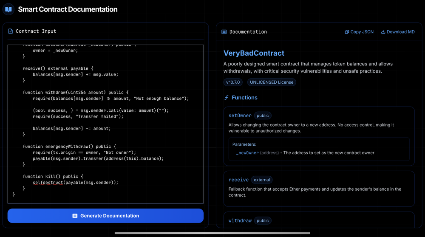Download the documentation as Markdown
Screen dimensions: 425x237
(x=398, y=32)
